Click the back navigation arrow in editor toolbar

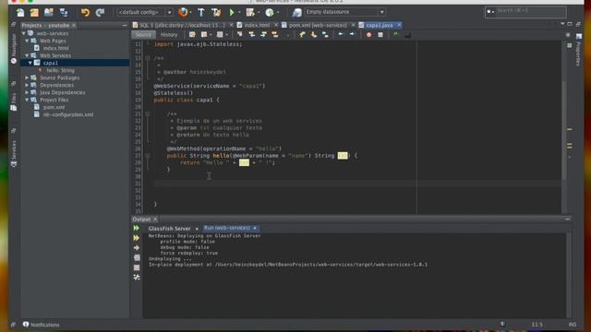pyautogui.click(x=341, y=34)
